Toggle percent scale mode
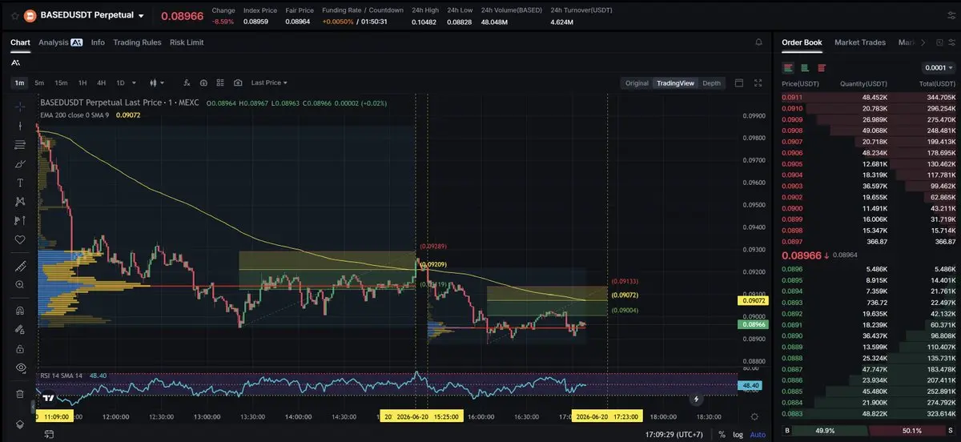 point(722,435)
